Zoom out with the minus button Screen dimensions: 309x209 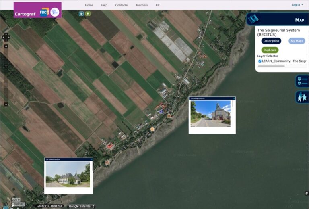[6, 104]
